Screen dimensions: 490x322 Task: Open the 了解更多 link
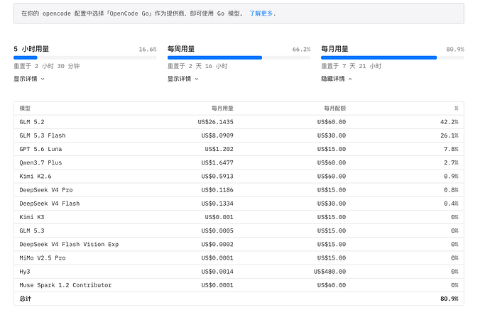click(261, 13)
